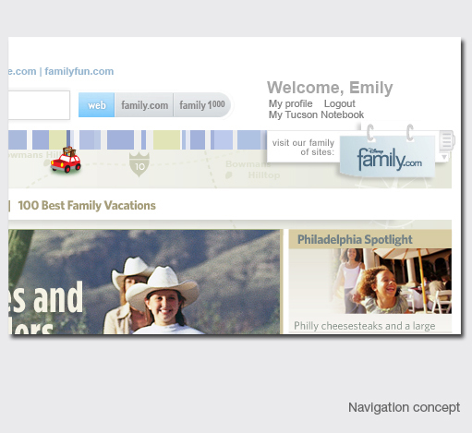The image size is (472, 433).
Task: Click the Philadelphia Spotlight heading
Action: [355, 239]
